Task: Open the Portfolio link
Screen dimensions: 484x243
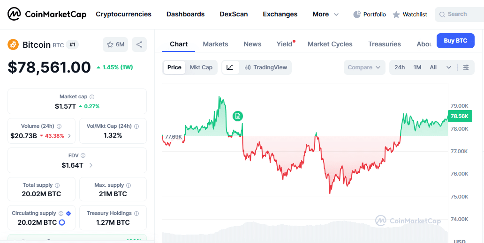Action: pyautogui.click(x=370, y=14)
